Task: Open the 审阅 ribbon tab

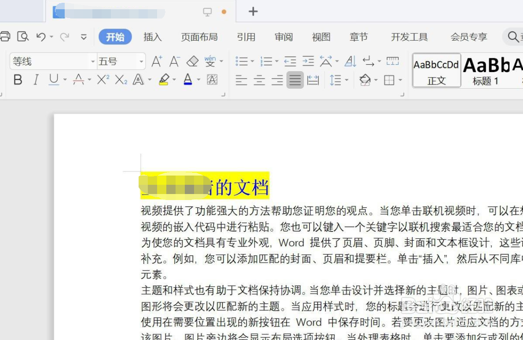Action: point(283,37)
